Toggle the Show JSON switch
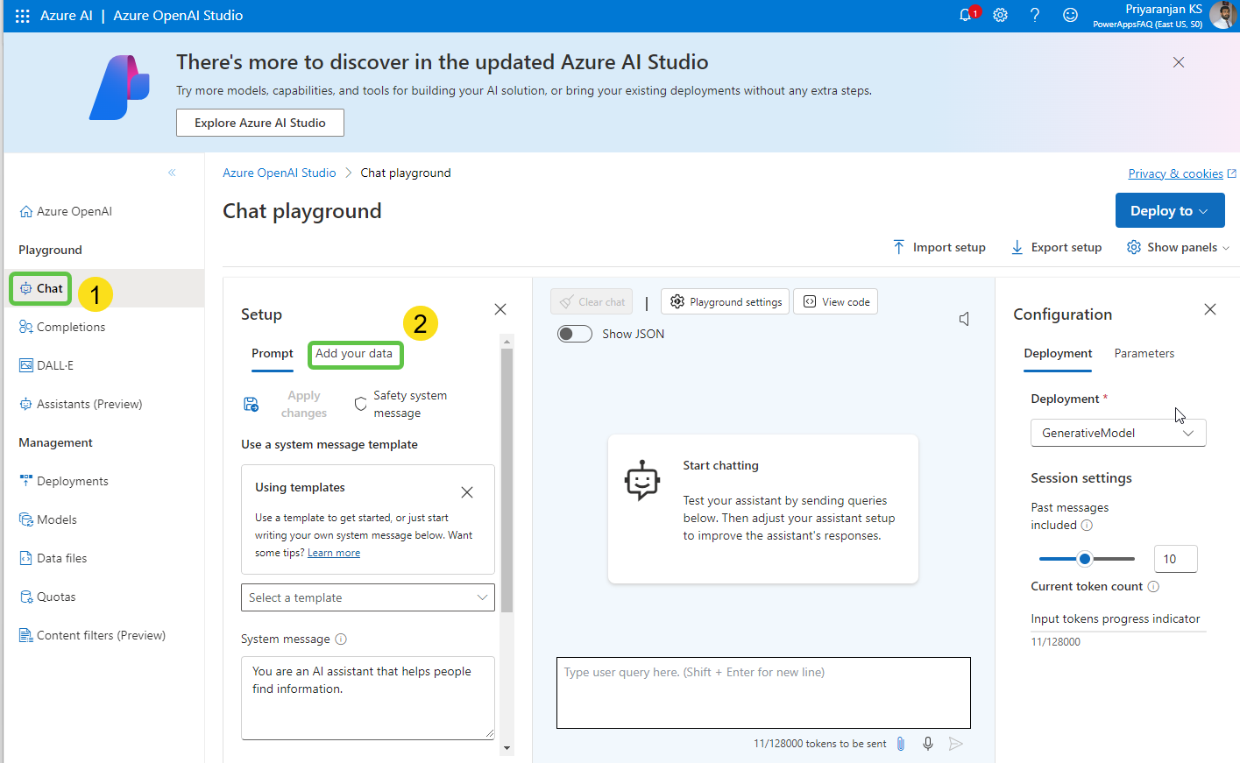 tap(575, 334)
